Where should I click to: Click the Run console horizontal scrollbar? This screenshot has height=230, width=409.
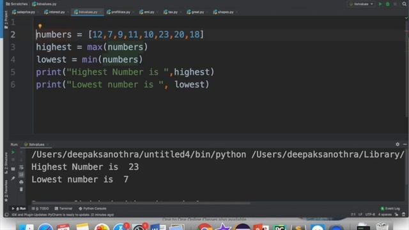click(x=141, y=203)
